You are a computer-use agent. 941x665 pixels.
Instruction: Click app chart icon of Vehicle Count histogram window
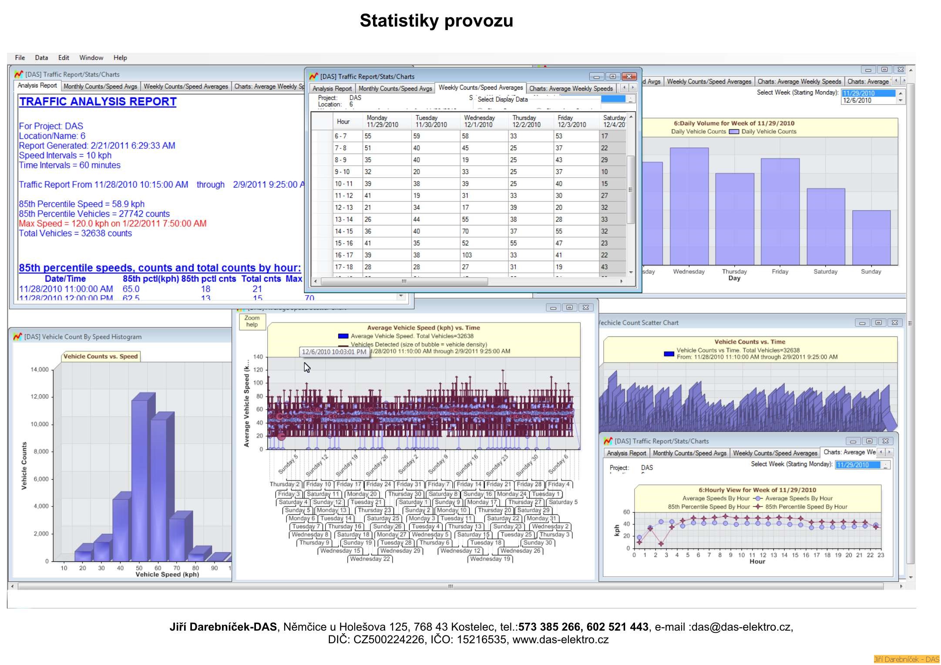click(x=17, y=336)
